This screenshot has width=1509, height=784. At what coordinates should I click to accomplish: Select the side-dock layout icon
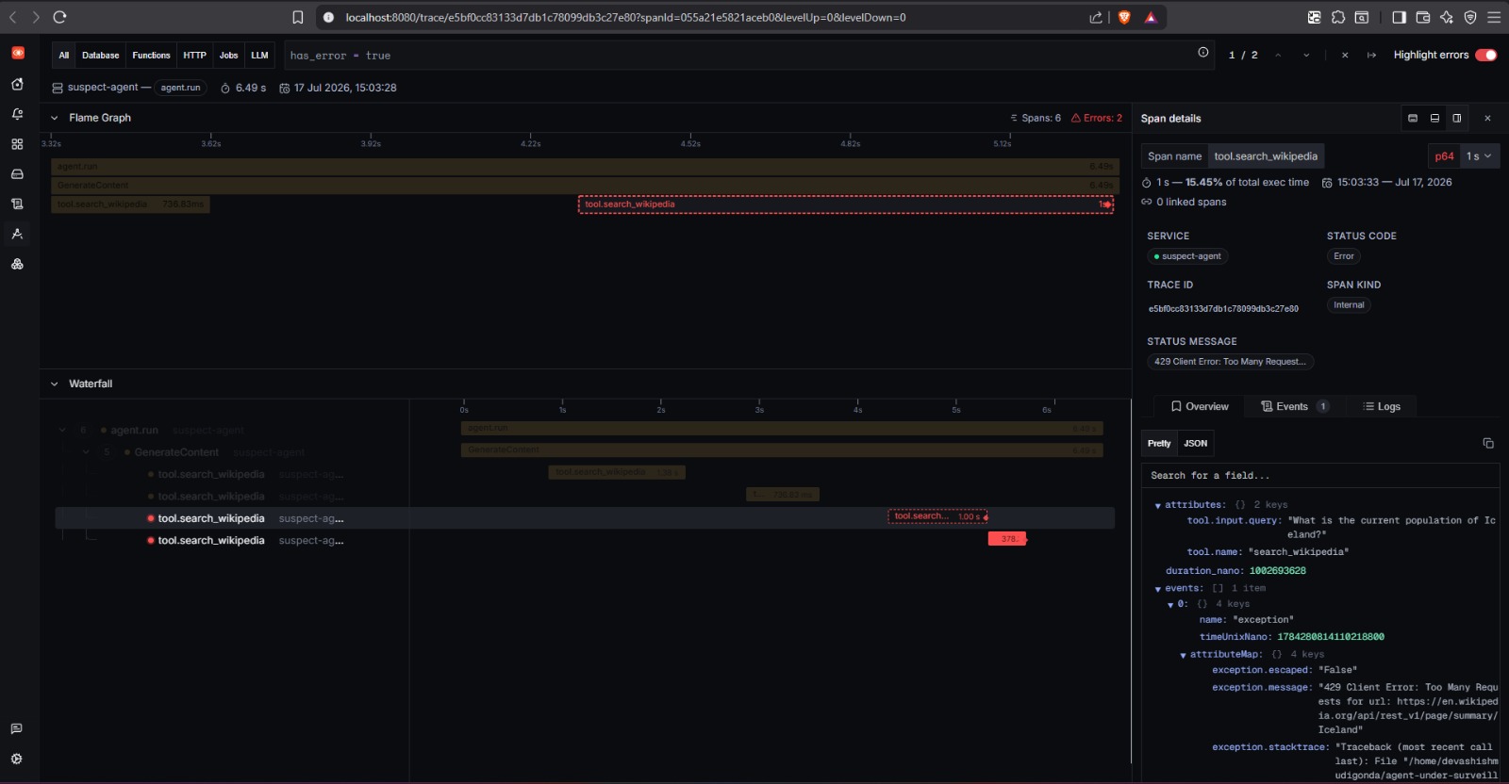coord(1457,118)
